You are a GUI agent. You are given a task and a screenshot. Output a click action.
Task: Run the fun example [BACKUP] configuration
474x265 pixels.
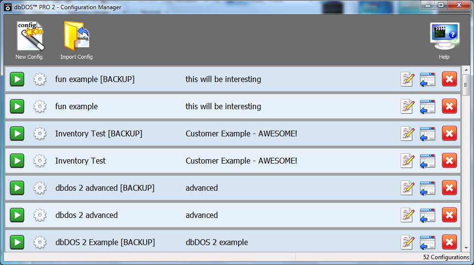pos(17,79)
